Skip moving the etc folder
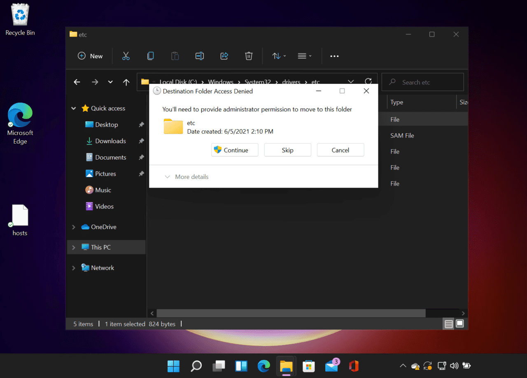 coord(287,150)
